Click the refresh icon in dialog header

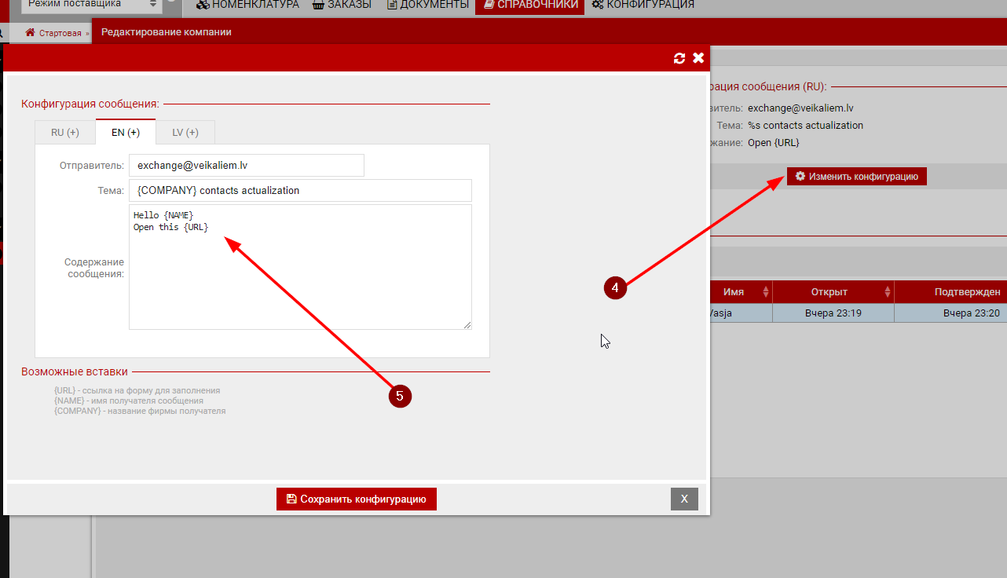[x=679, y=58]
